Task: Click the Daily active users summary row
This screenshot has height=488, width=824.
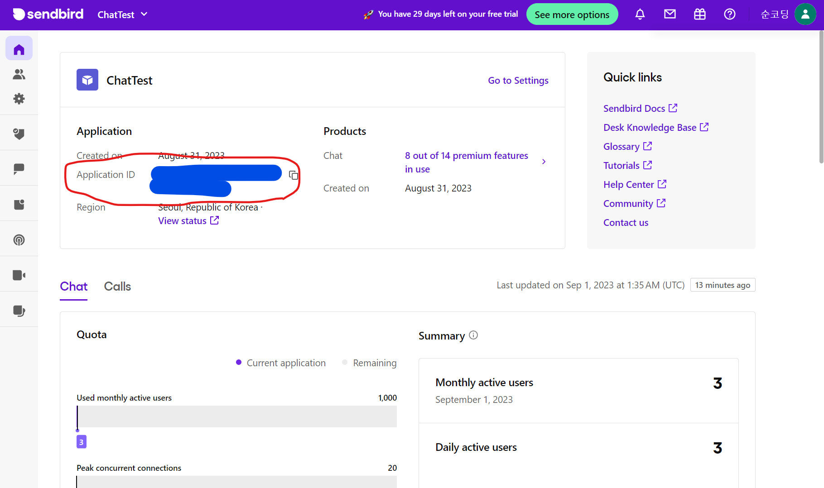Action: click(578, 455)
